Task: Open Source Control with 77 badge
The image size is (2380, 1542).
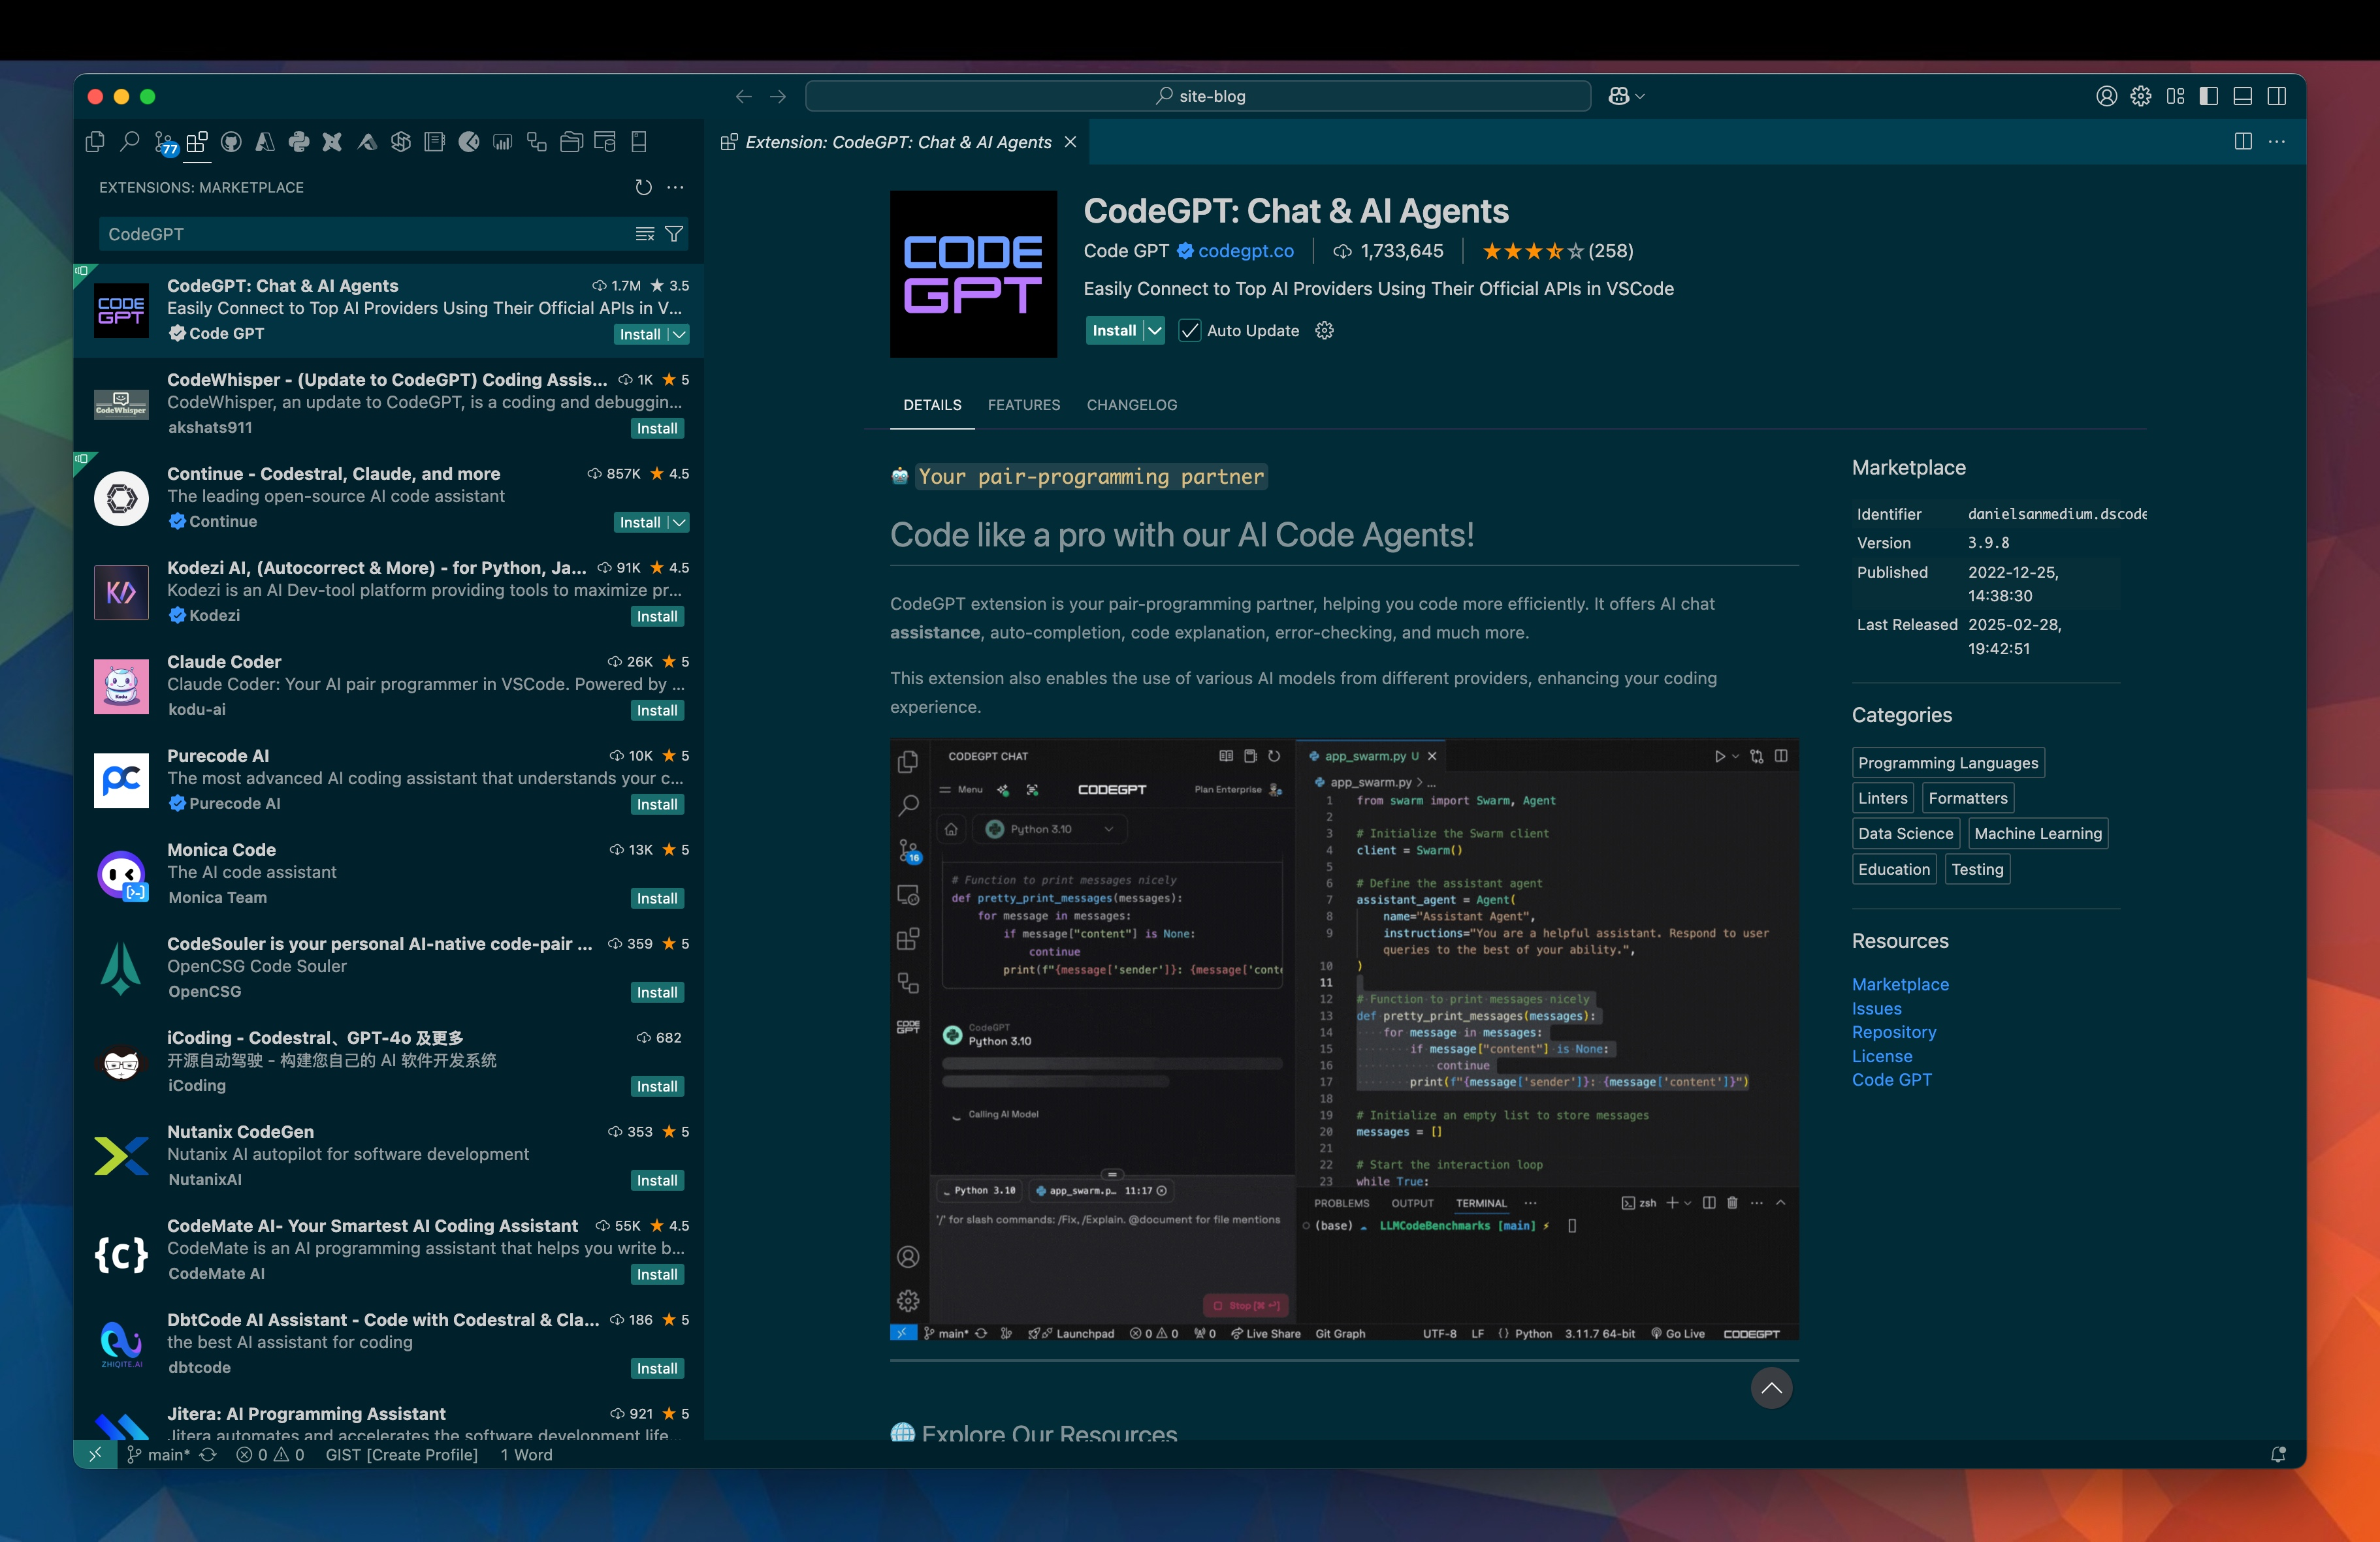Action: (x=165, y=143)
